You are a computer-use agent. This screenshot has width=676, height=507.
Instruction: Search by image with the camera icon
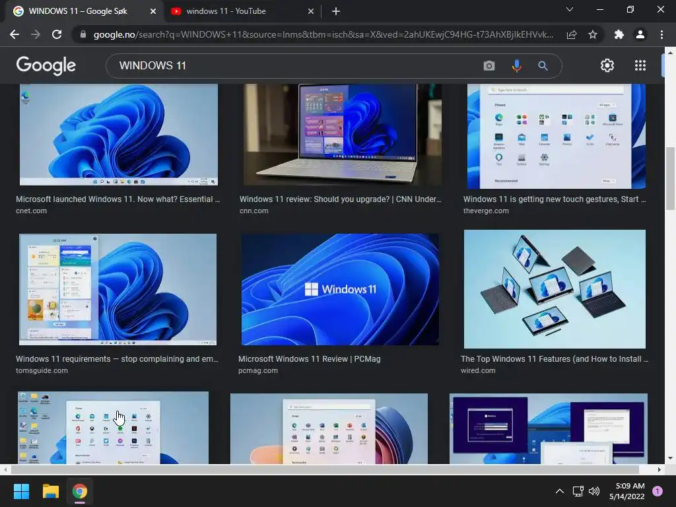click(x=489, y=65)
